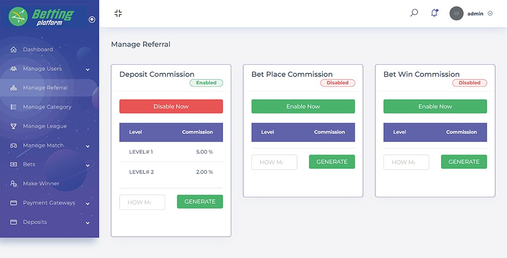This screenshot has height=258, width=507.
Task: Disable Deposit Commission with red button
Action: [x=171, y=107]
